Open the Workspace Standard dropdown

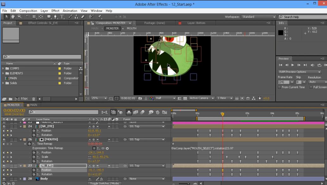(259, 17)
